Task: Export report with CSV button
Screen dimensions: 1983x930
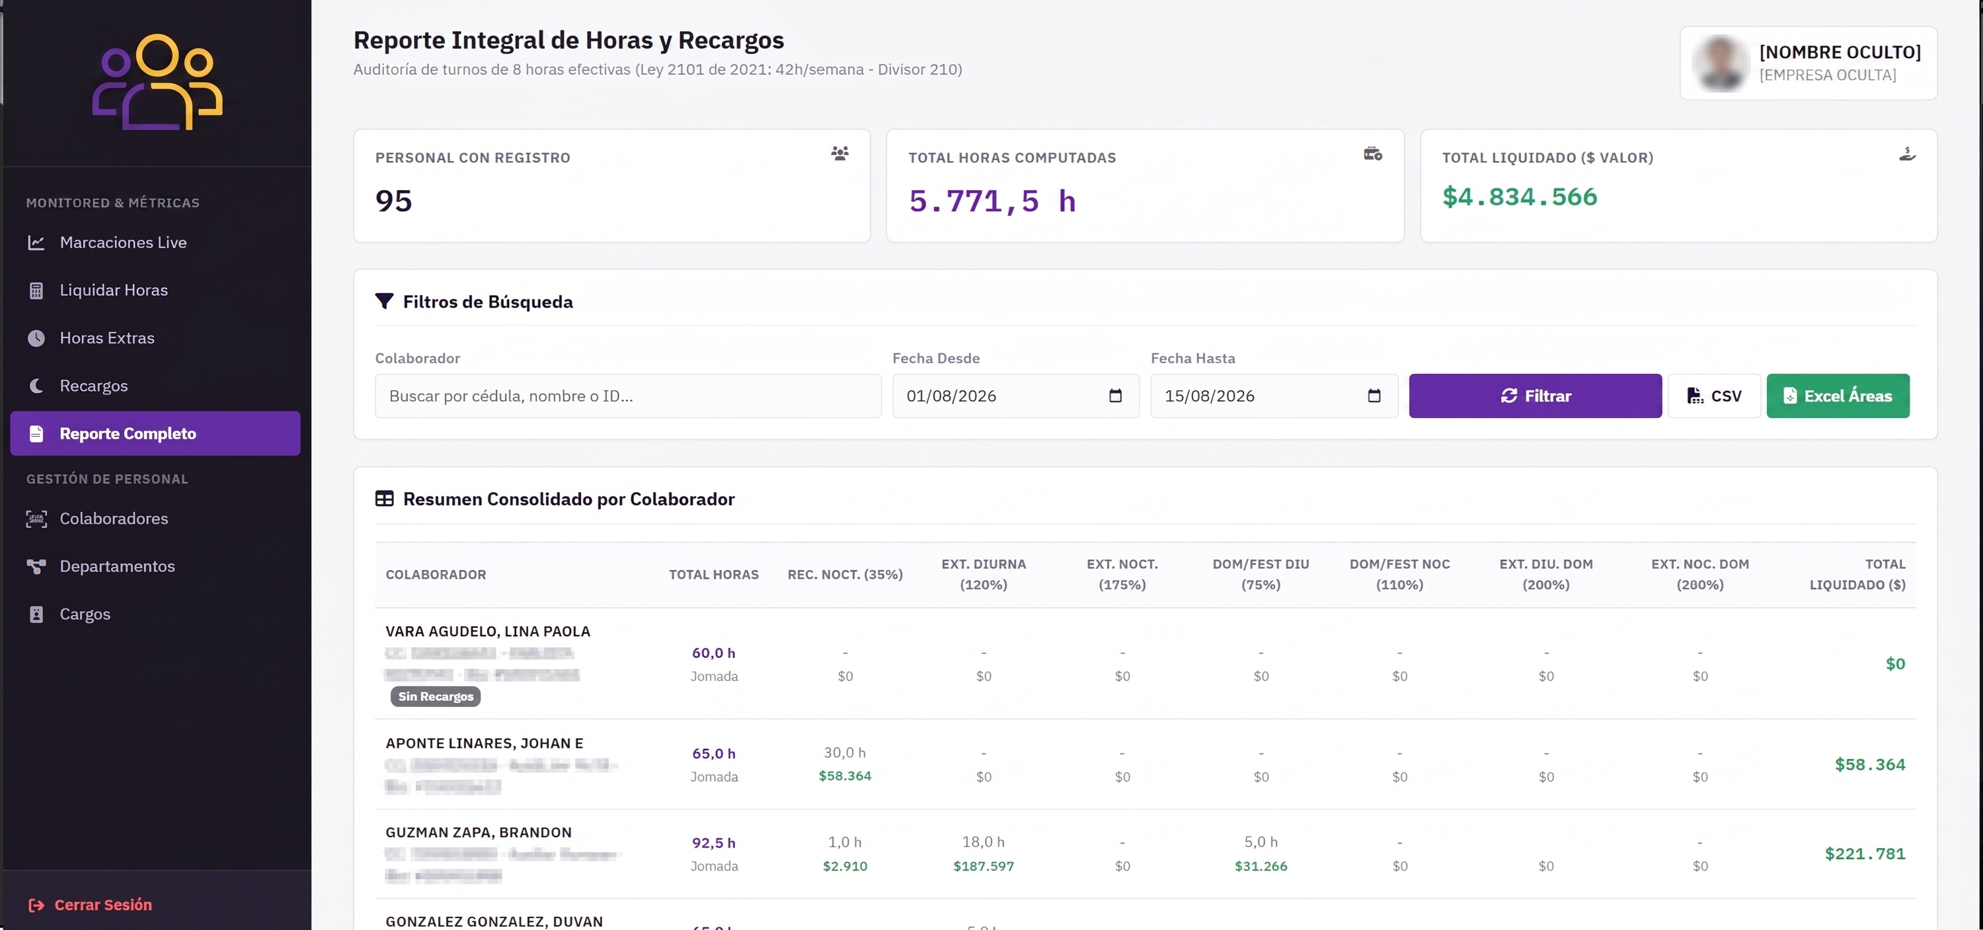Action: 1713,396
